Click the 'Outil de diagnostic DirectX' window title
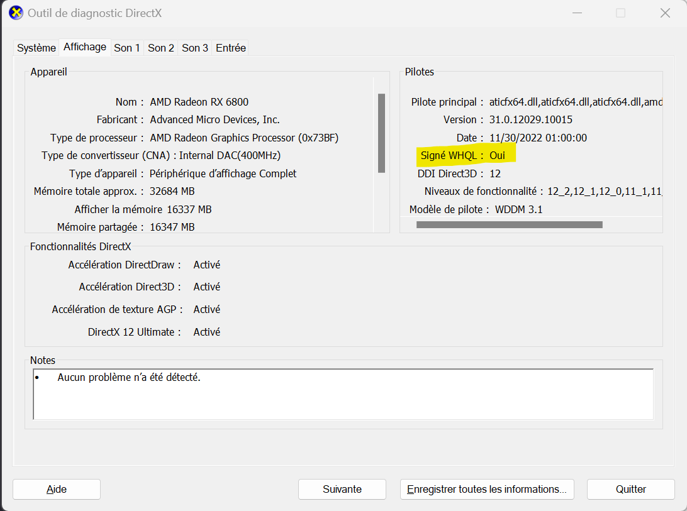Image resolution: width=687 pixels, height=511 pixels. point(94,13)
